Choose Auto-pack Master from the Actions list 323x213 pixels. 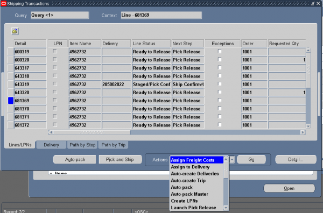[x=196, y=194]
